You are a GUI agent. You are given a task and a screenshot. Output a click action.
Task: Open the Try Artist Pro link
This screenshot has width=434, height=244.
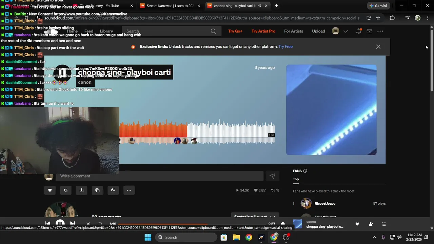263,31
